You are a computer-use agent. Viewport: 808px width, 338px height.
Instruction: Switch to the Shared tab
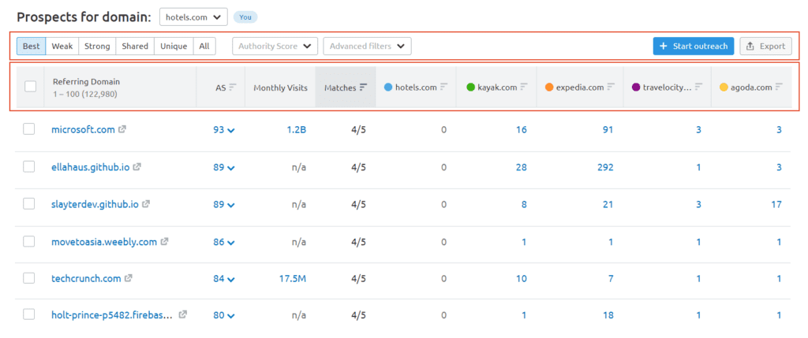pyautogui.click(x=135, y=46)
